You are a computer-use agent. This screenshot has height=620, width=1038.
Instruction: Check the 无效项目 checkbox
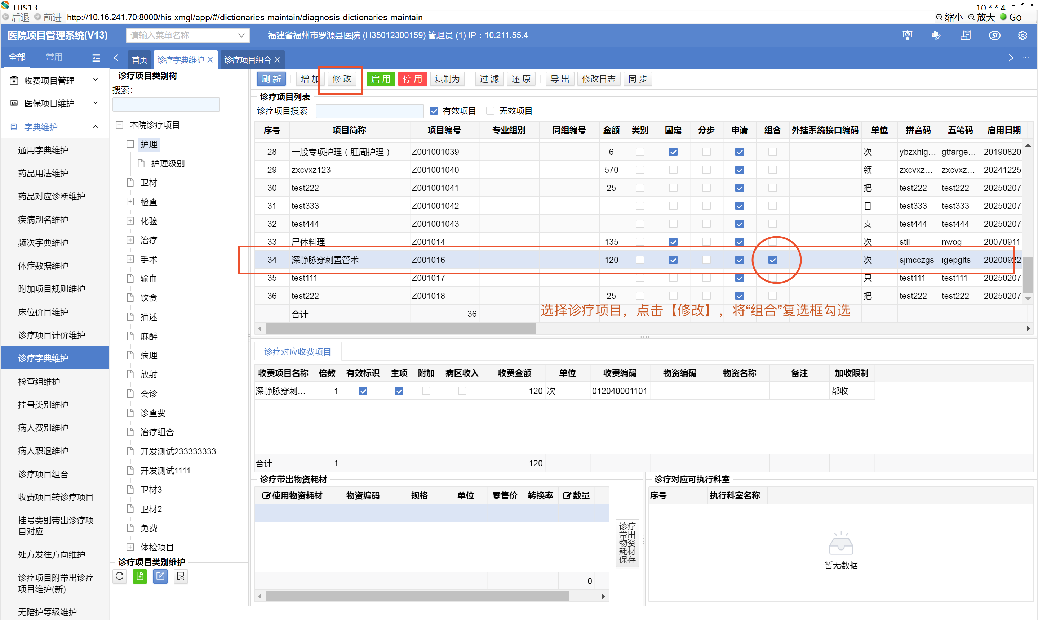coord(490,111)
